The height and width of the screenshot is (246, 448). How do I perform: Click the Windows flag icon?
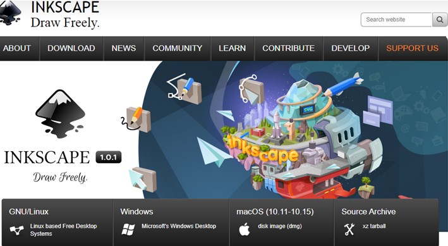128,229
